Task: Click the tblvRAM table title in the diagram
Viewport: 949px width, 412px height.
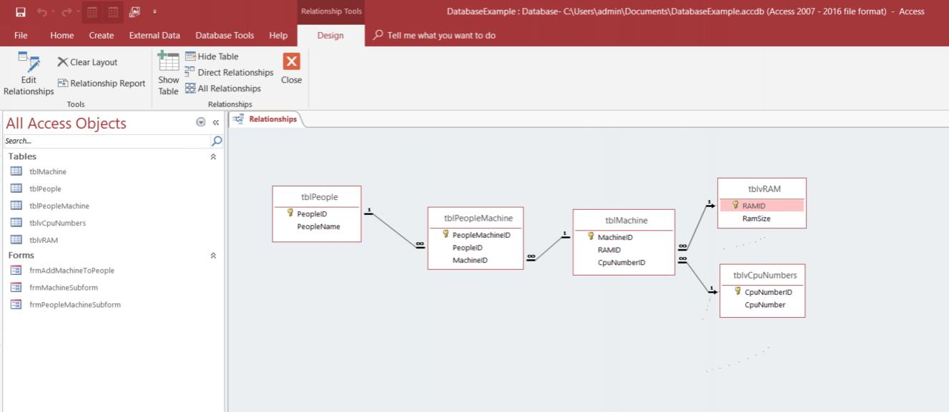Action: (x=764, y=189)
